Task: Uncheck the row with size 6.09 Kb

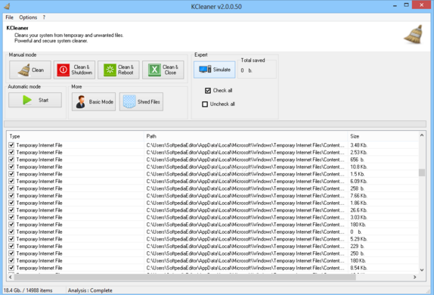Action: tap(11, 181)
